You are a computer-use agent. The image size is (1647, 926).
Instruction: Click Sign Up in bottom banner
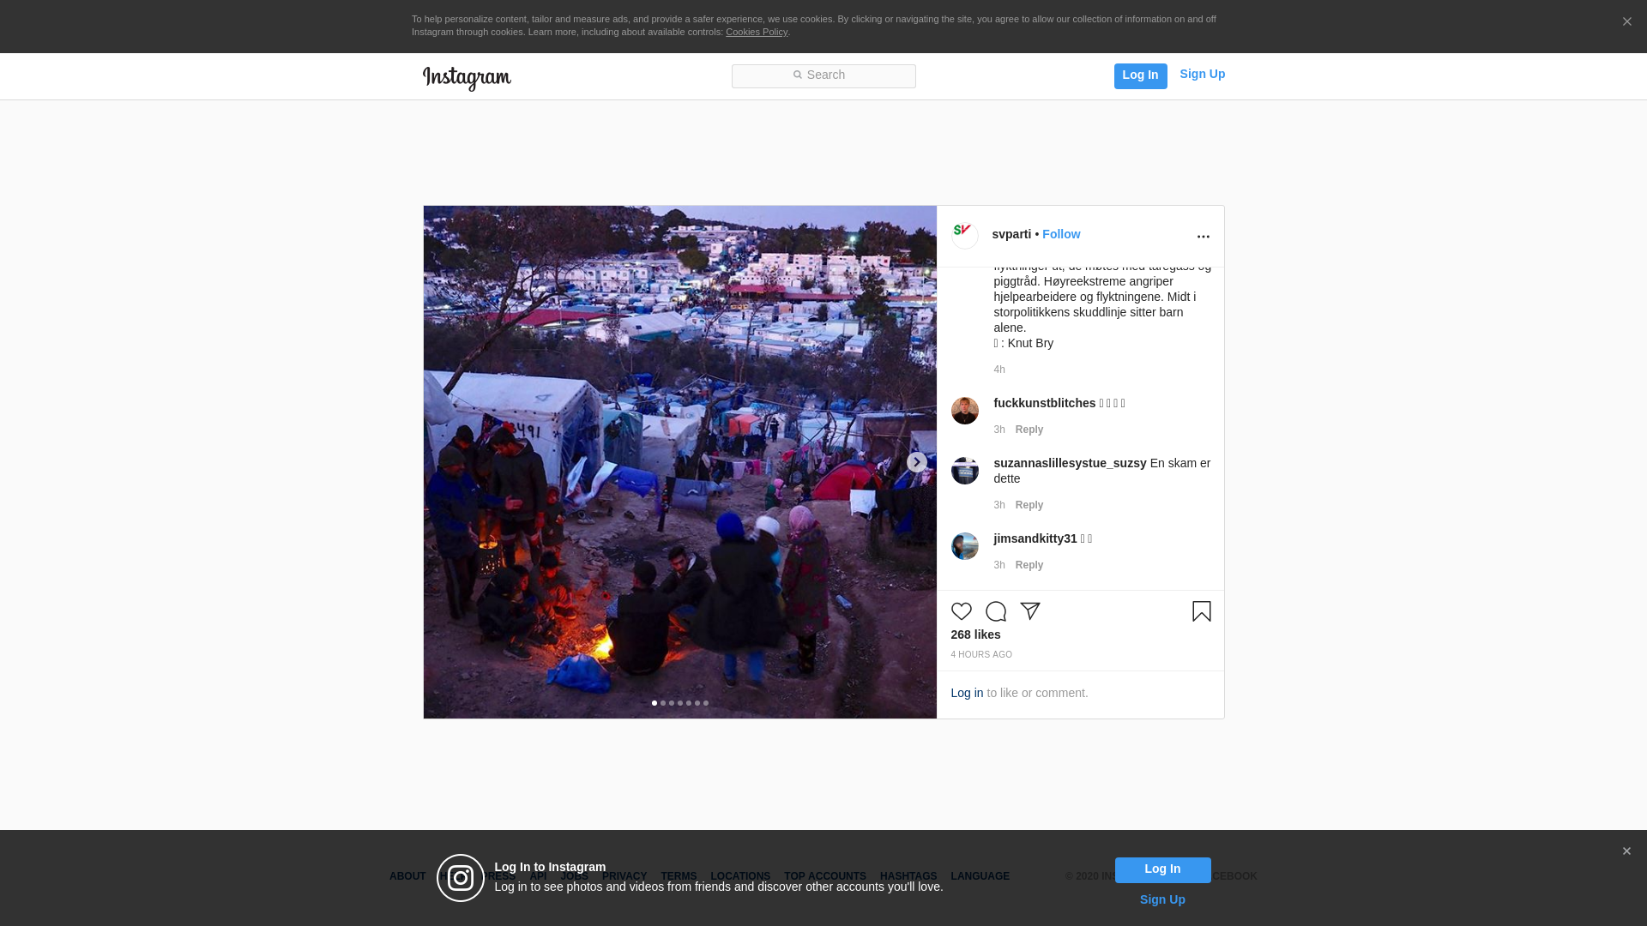coord(1162,899)
